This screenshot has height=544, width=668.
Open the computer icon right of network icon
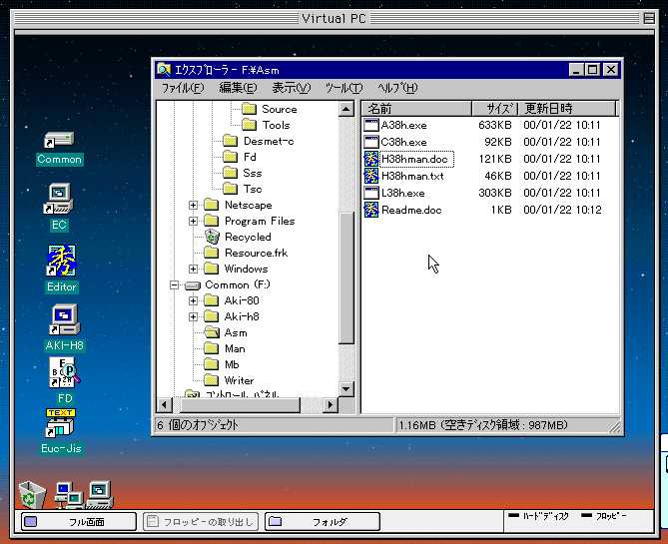click(x=99, y=494)
